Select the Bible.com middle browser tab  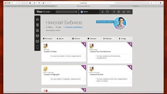click(x=83, y=6)
